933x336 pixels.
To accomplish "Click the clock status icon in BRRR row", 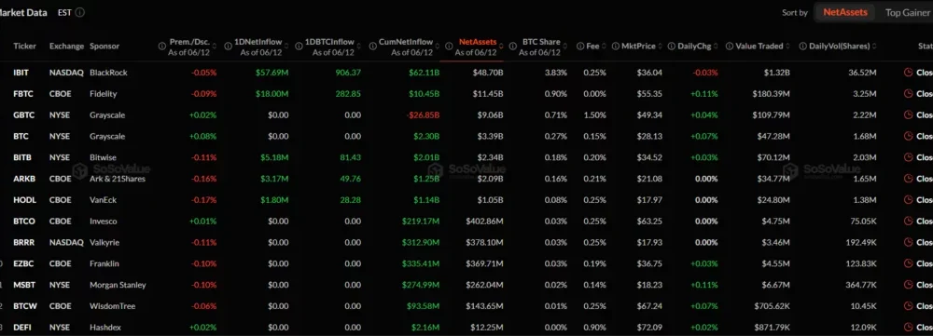I will click(x=908, y=242).
